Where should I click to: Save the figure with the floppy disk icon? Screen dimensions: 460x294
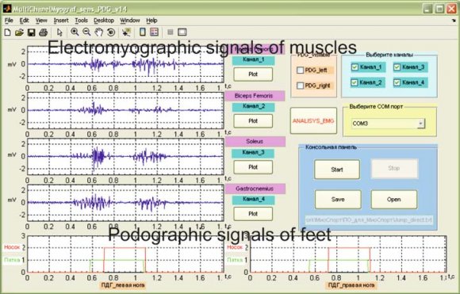coord(32,32)
